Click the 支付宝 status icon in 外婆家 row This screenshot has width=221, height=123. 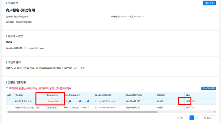[80, 108]
